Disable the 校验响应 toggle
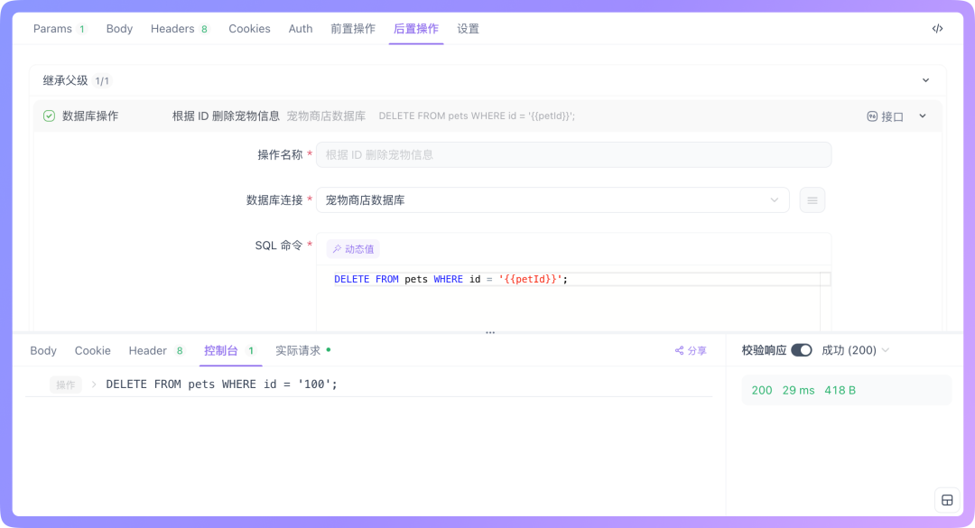 tap(802, 350)
